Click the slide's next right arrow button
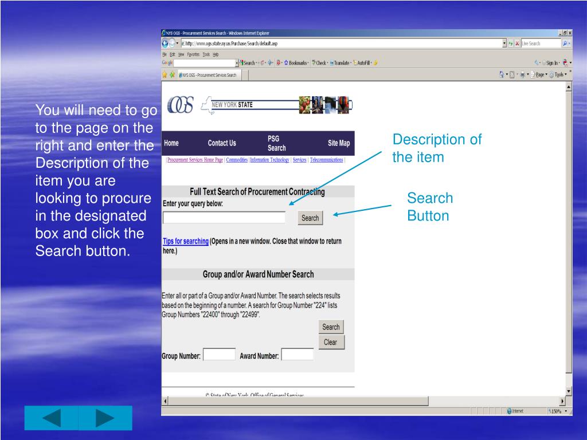The width and height of the screenshot is (587, 440). click(x=105, y=418)
